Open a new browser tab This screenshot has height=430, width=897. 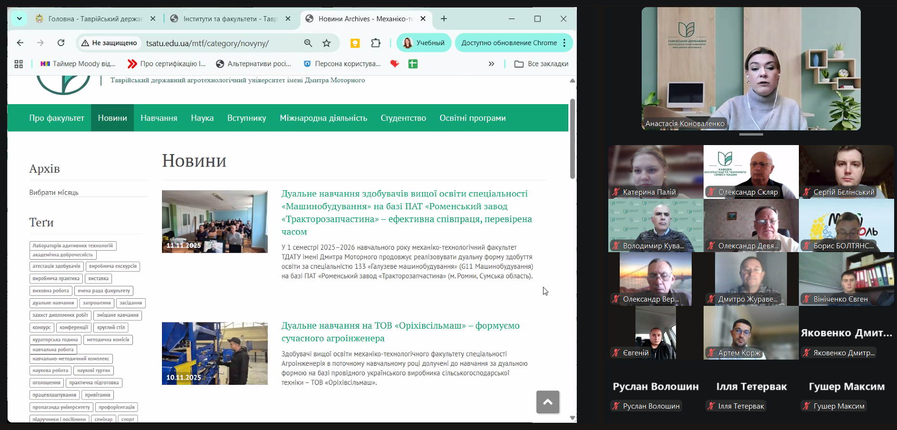coord(444,19)
